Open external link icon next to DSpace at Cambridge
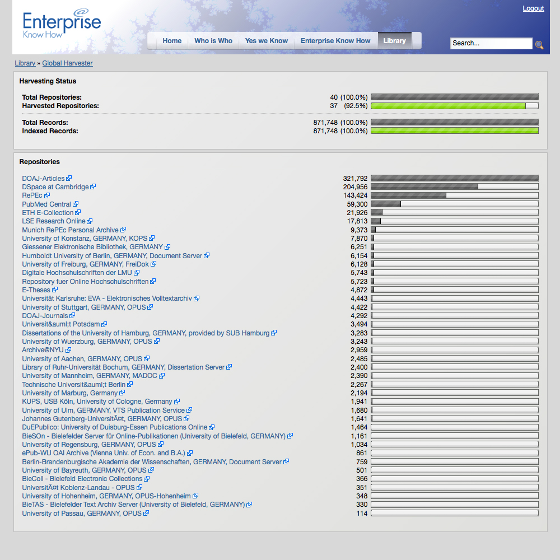The height and width of the screenshot is (560, 560). point(93,187)
